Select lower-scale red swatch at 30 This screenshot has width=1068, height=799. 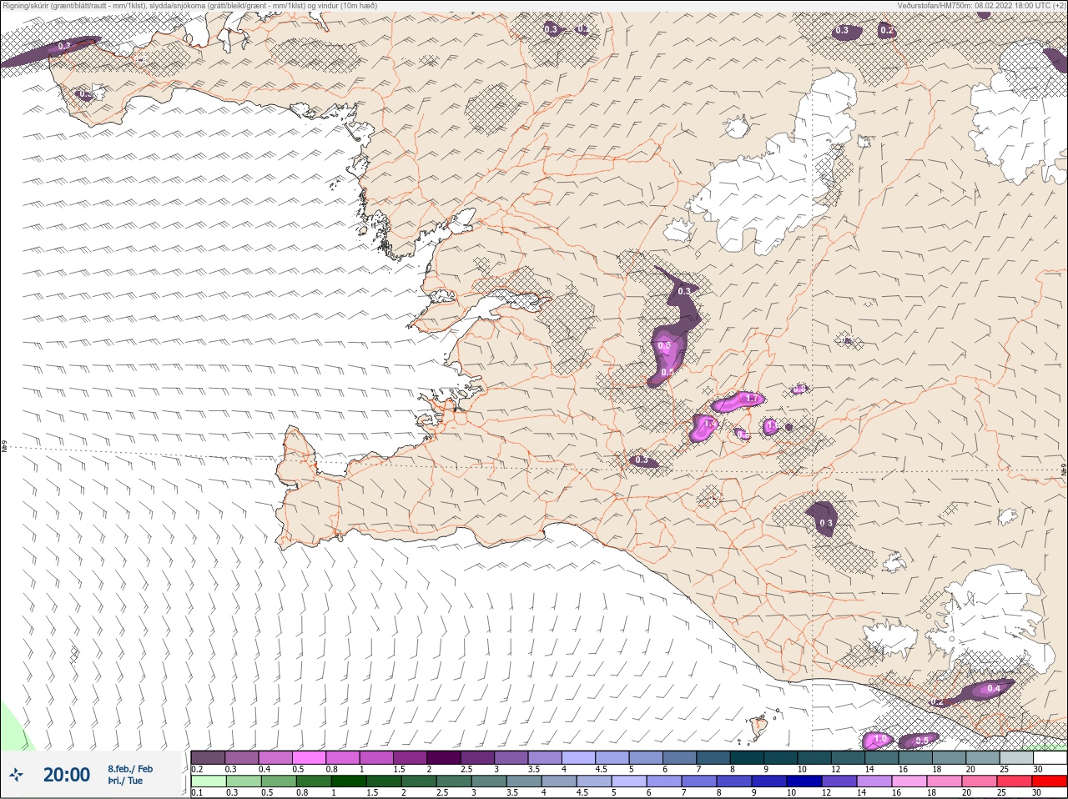pos(1050,781)
